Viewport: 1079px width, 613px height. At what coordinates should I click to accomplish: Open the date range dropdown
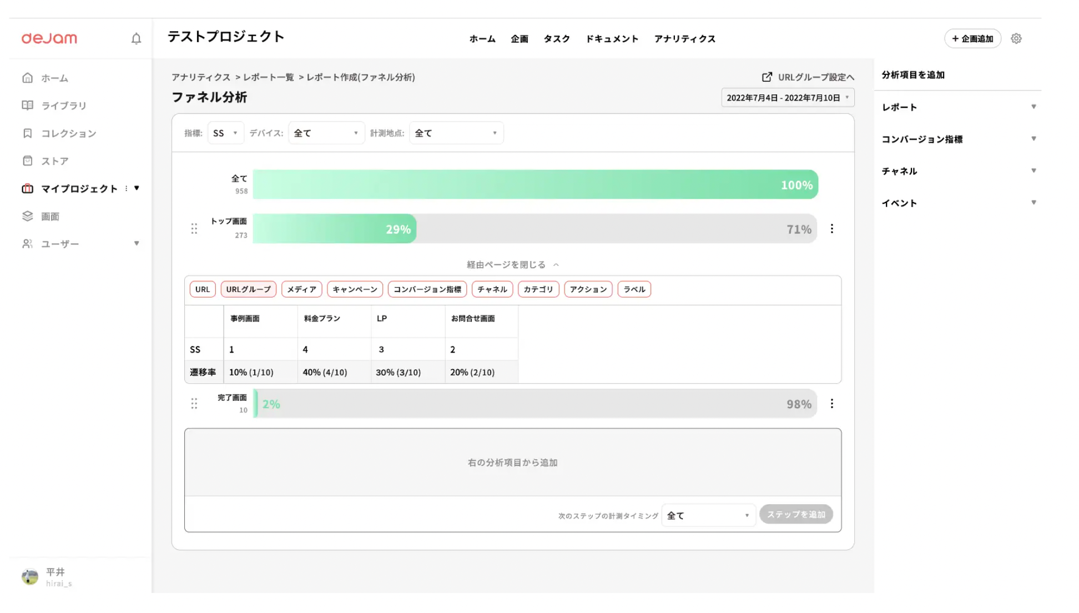click(787, 98)
